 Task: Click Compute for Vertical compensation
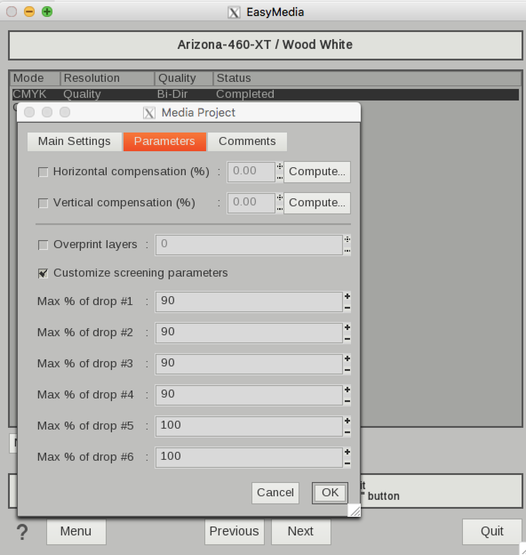point(317,203)
